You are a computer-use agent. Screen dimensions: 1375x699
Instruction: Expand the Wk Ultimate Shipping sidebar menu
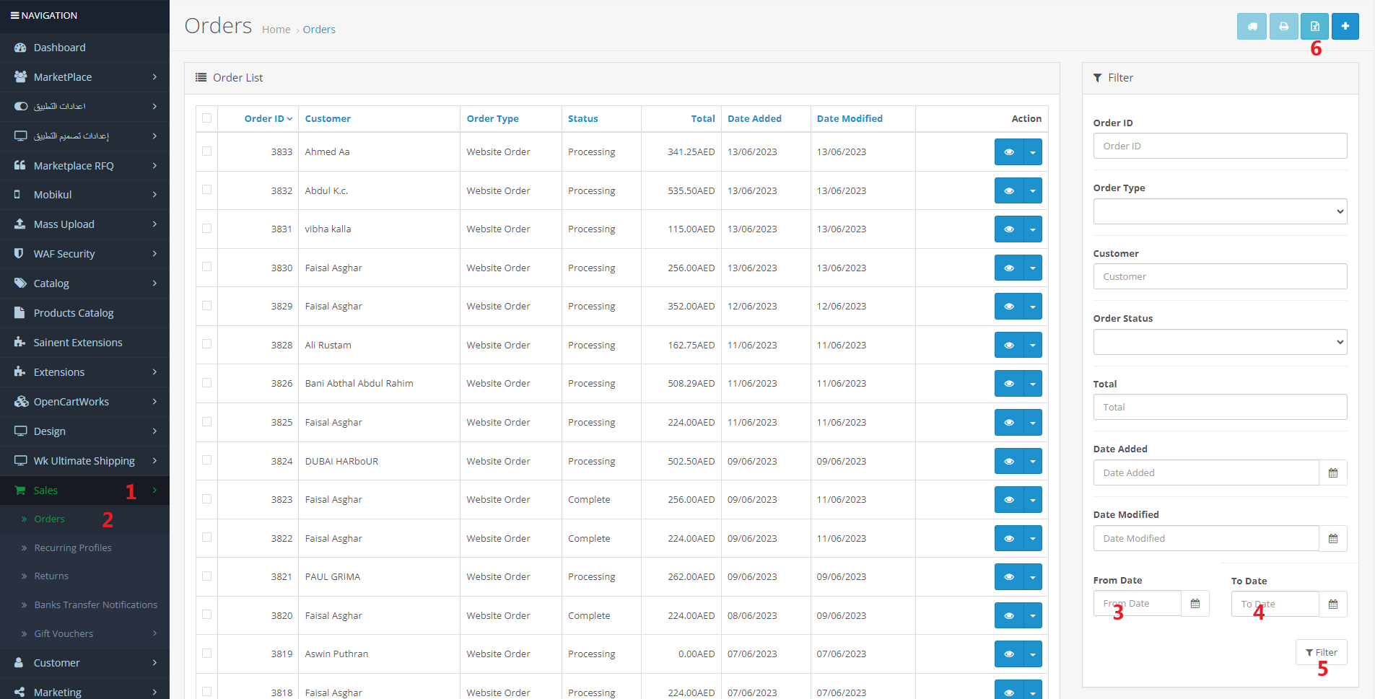click(x=84, y=461)
